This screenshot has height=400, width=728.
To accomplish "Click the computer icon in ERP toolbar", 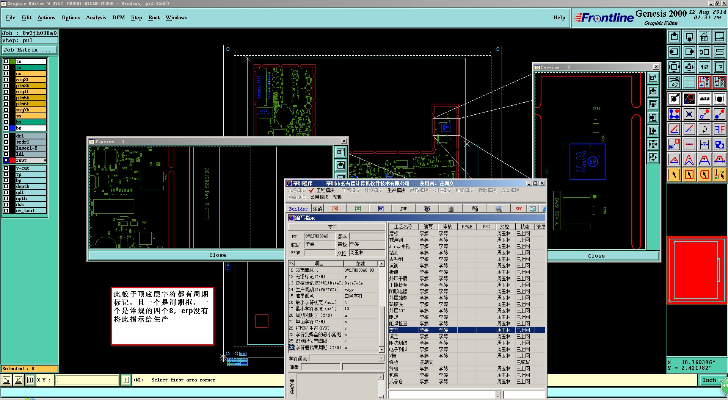I will (x=498, y=209).
